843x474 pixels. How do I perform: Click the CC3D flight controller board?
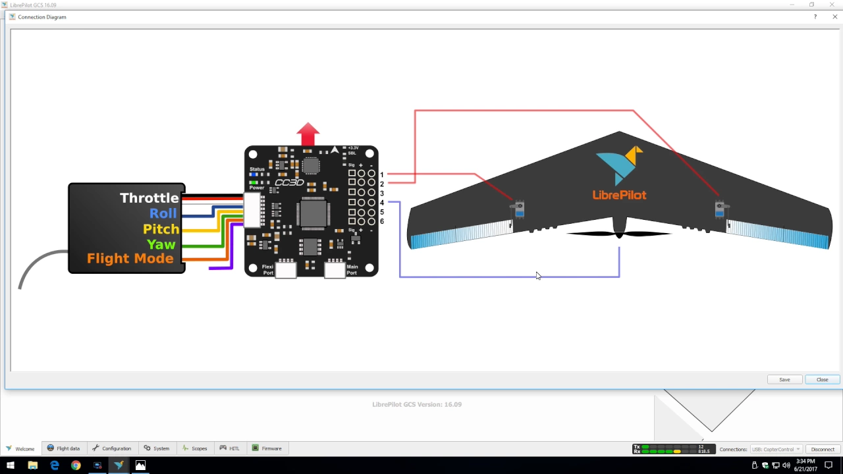(x=312, y=211)
